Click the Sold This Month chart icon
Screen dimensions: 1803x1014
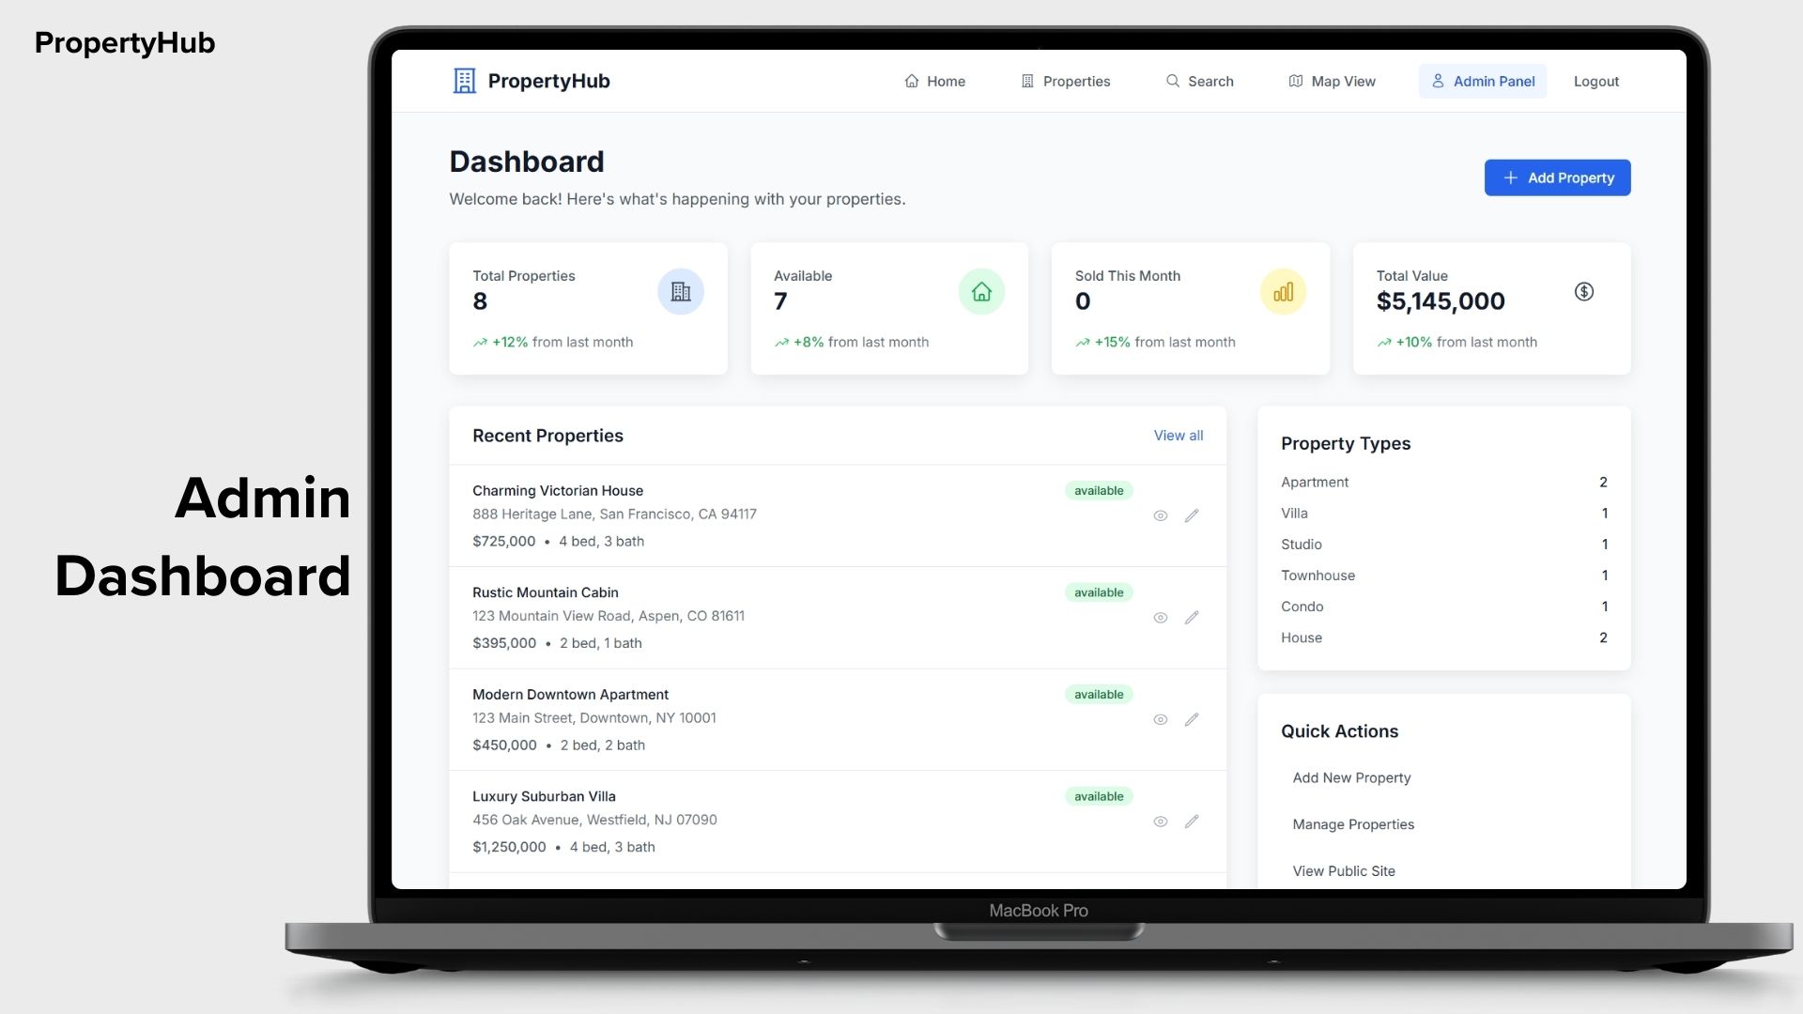click(1283, 291)
